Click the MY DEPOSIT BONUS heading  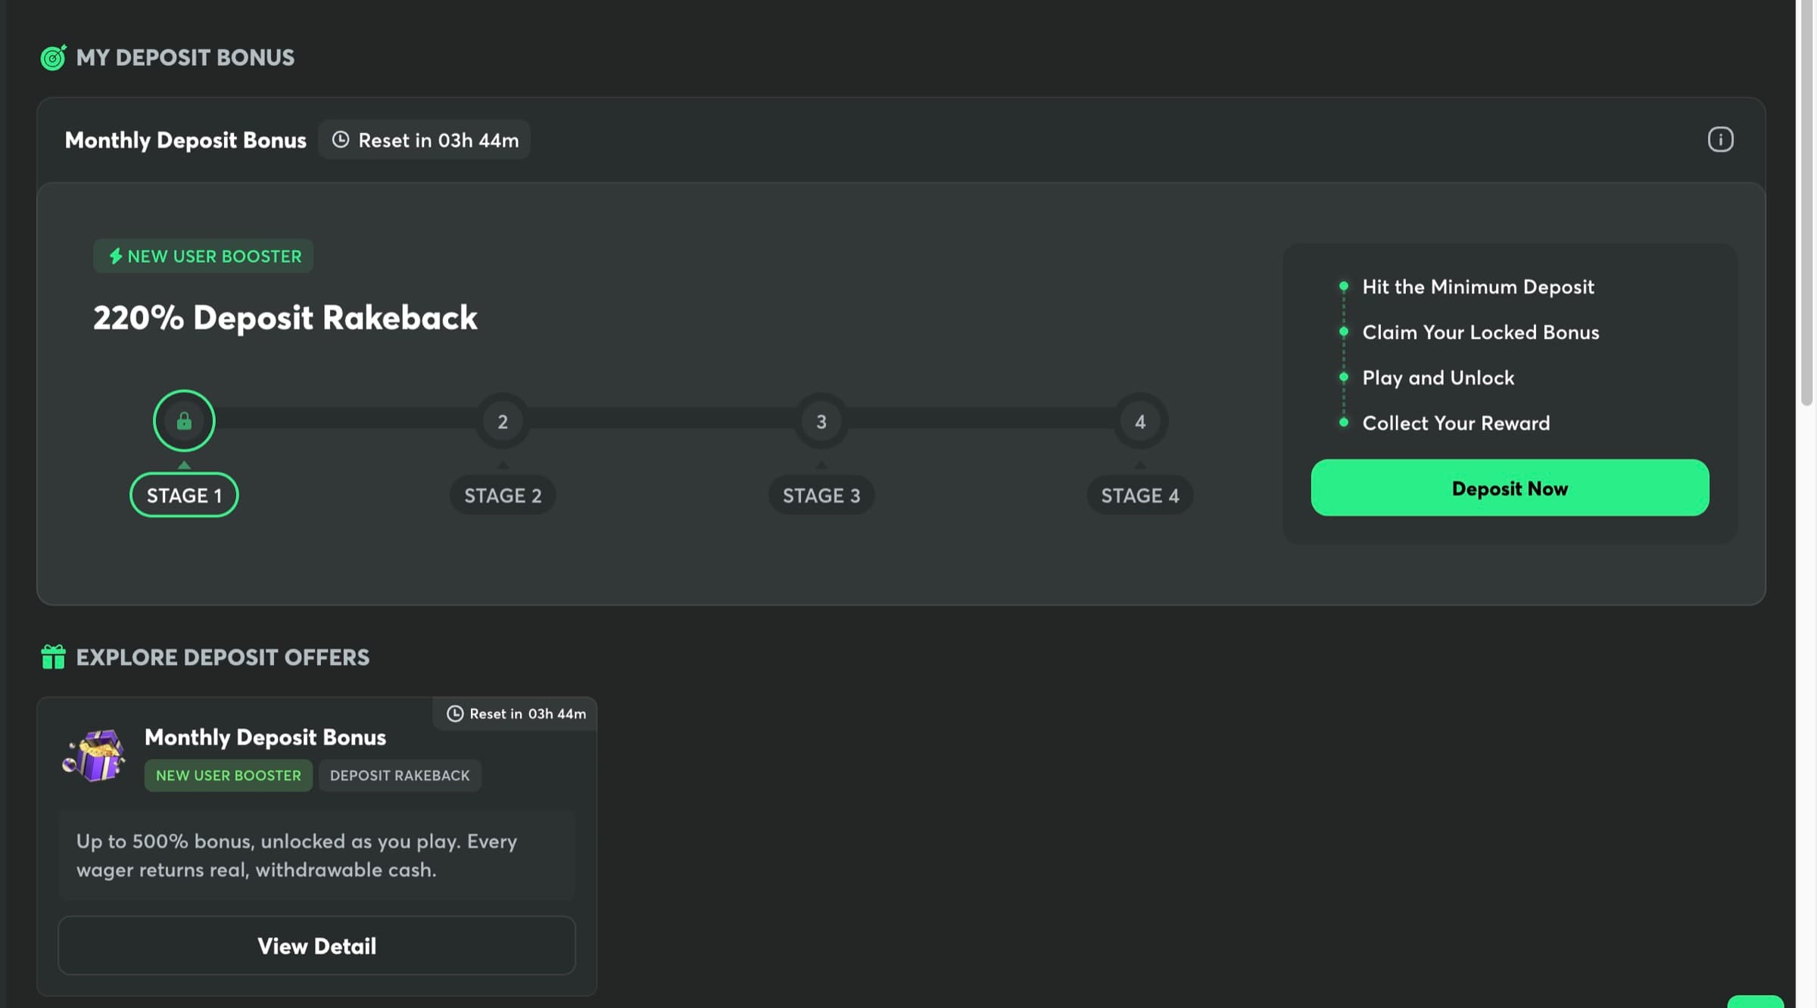pos(185,58)
